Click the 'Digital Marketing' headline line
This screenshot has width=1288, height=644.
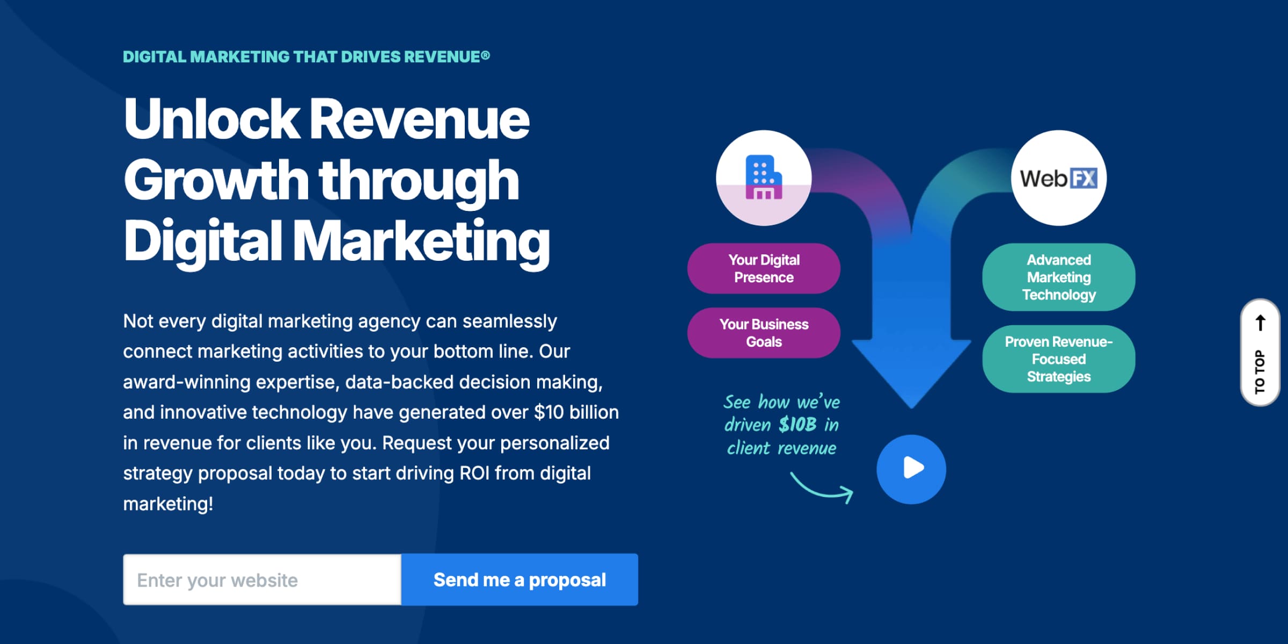click(336, 241)
